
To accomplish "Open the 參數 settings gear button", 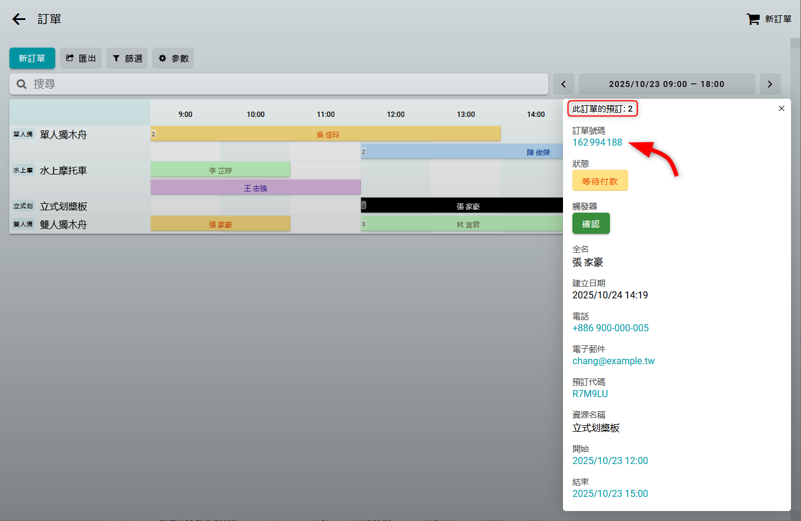I will pyautogui.click(x=173, y=58).
